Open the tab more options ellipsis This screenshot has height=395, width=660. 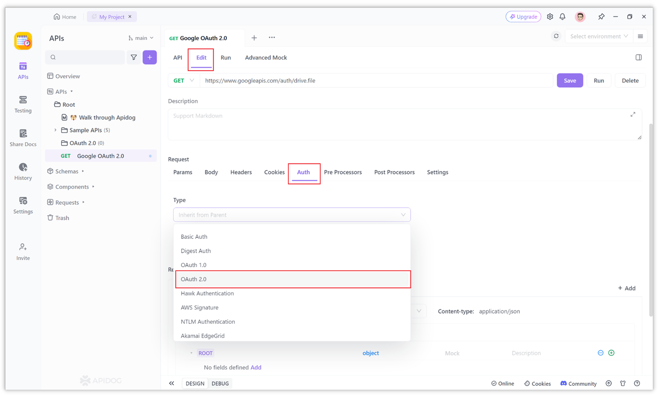point(272,38)
